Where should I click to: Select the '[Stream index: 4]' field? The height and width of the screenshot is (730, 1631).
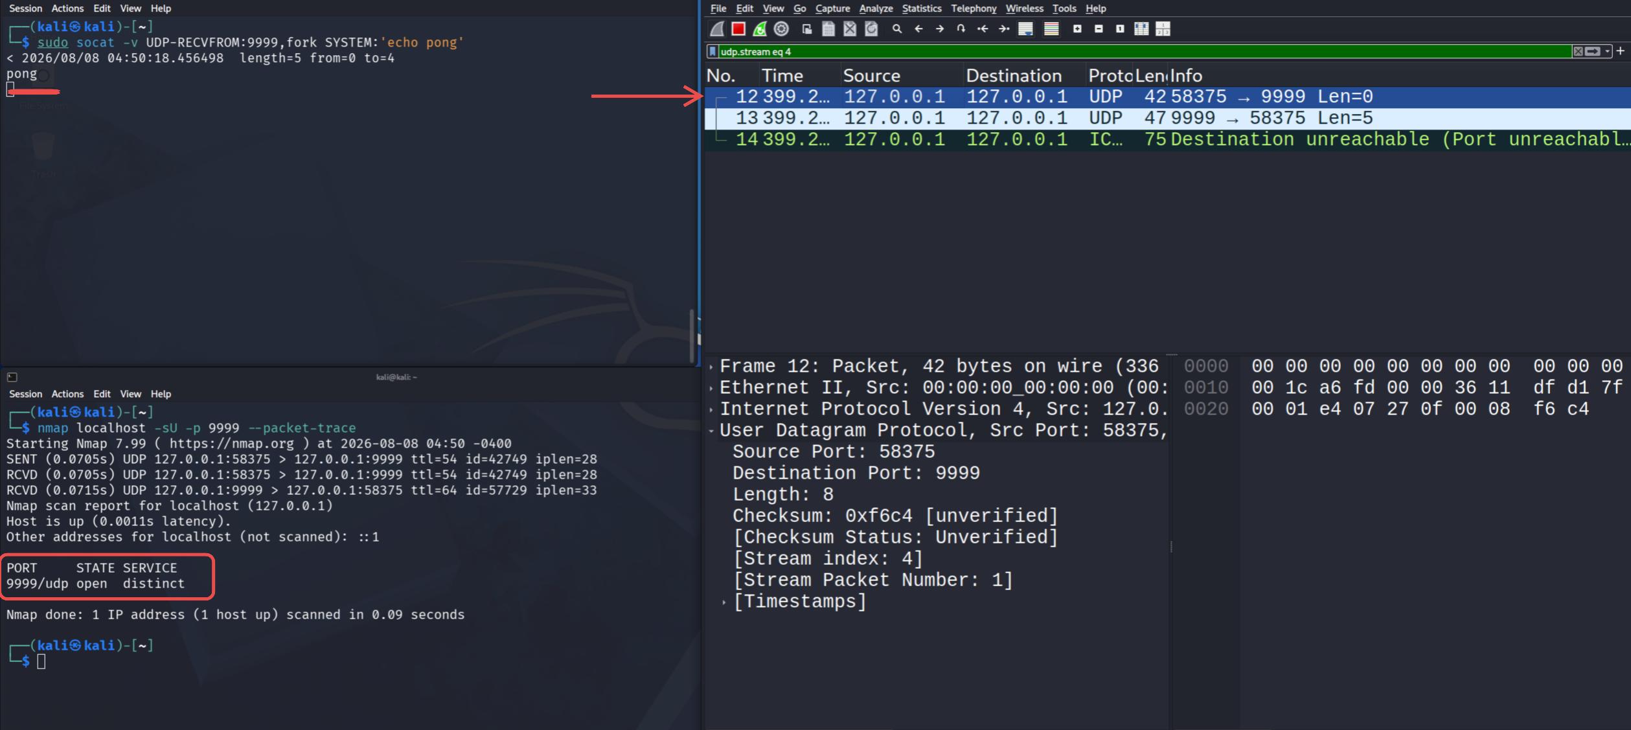click(x=828, y=559)
